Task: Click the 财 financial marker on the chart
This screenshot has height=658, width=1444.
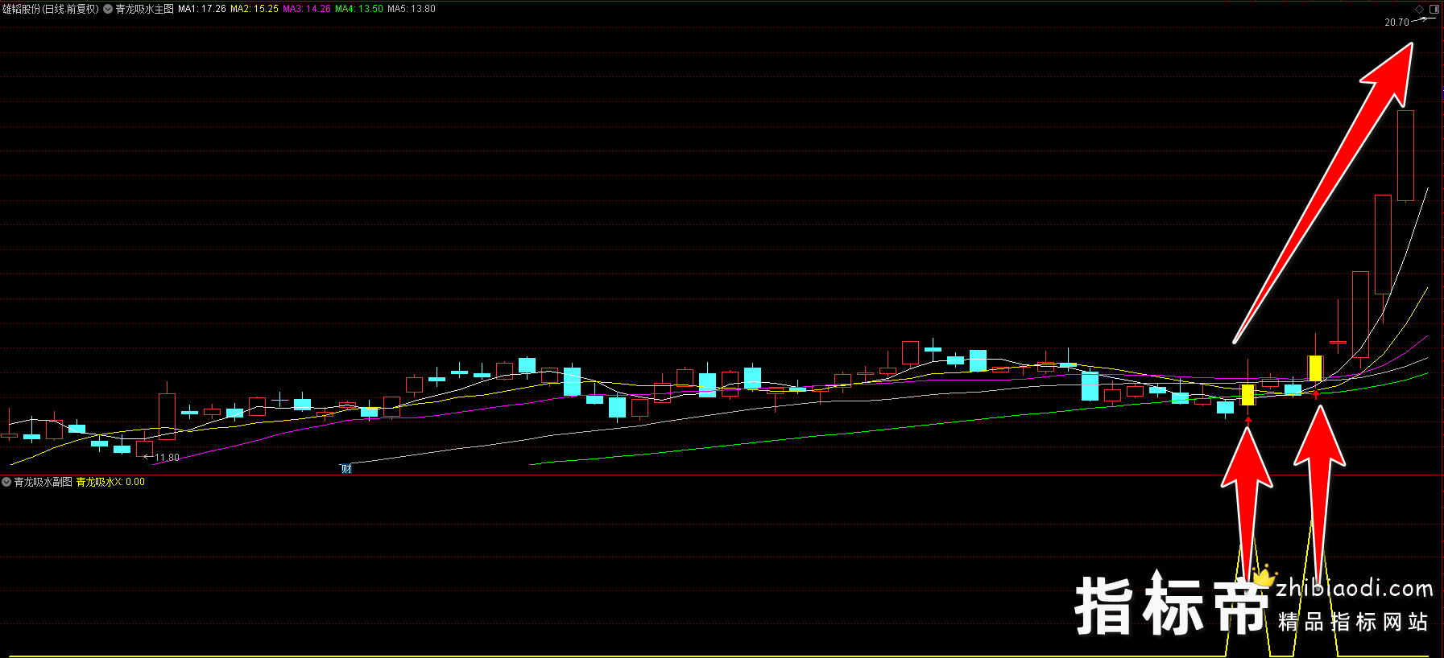Action: pos(346,469)
